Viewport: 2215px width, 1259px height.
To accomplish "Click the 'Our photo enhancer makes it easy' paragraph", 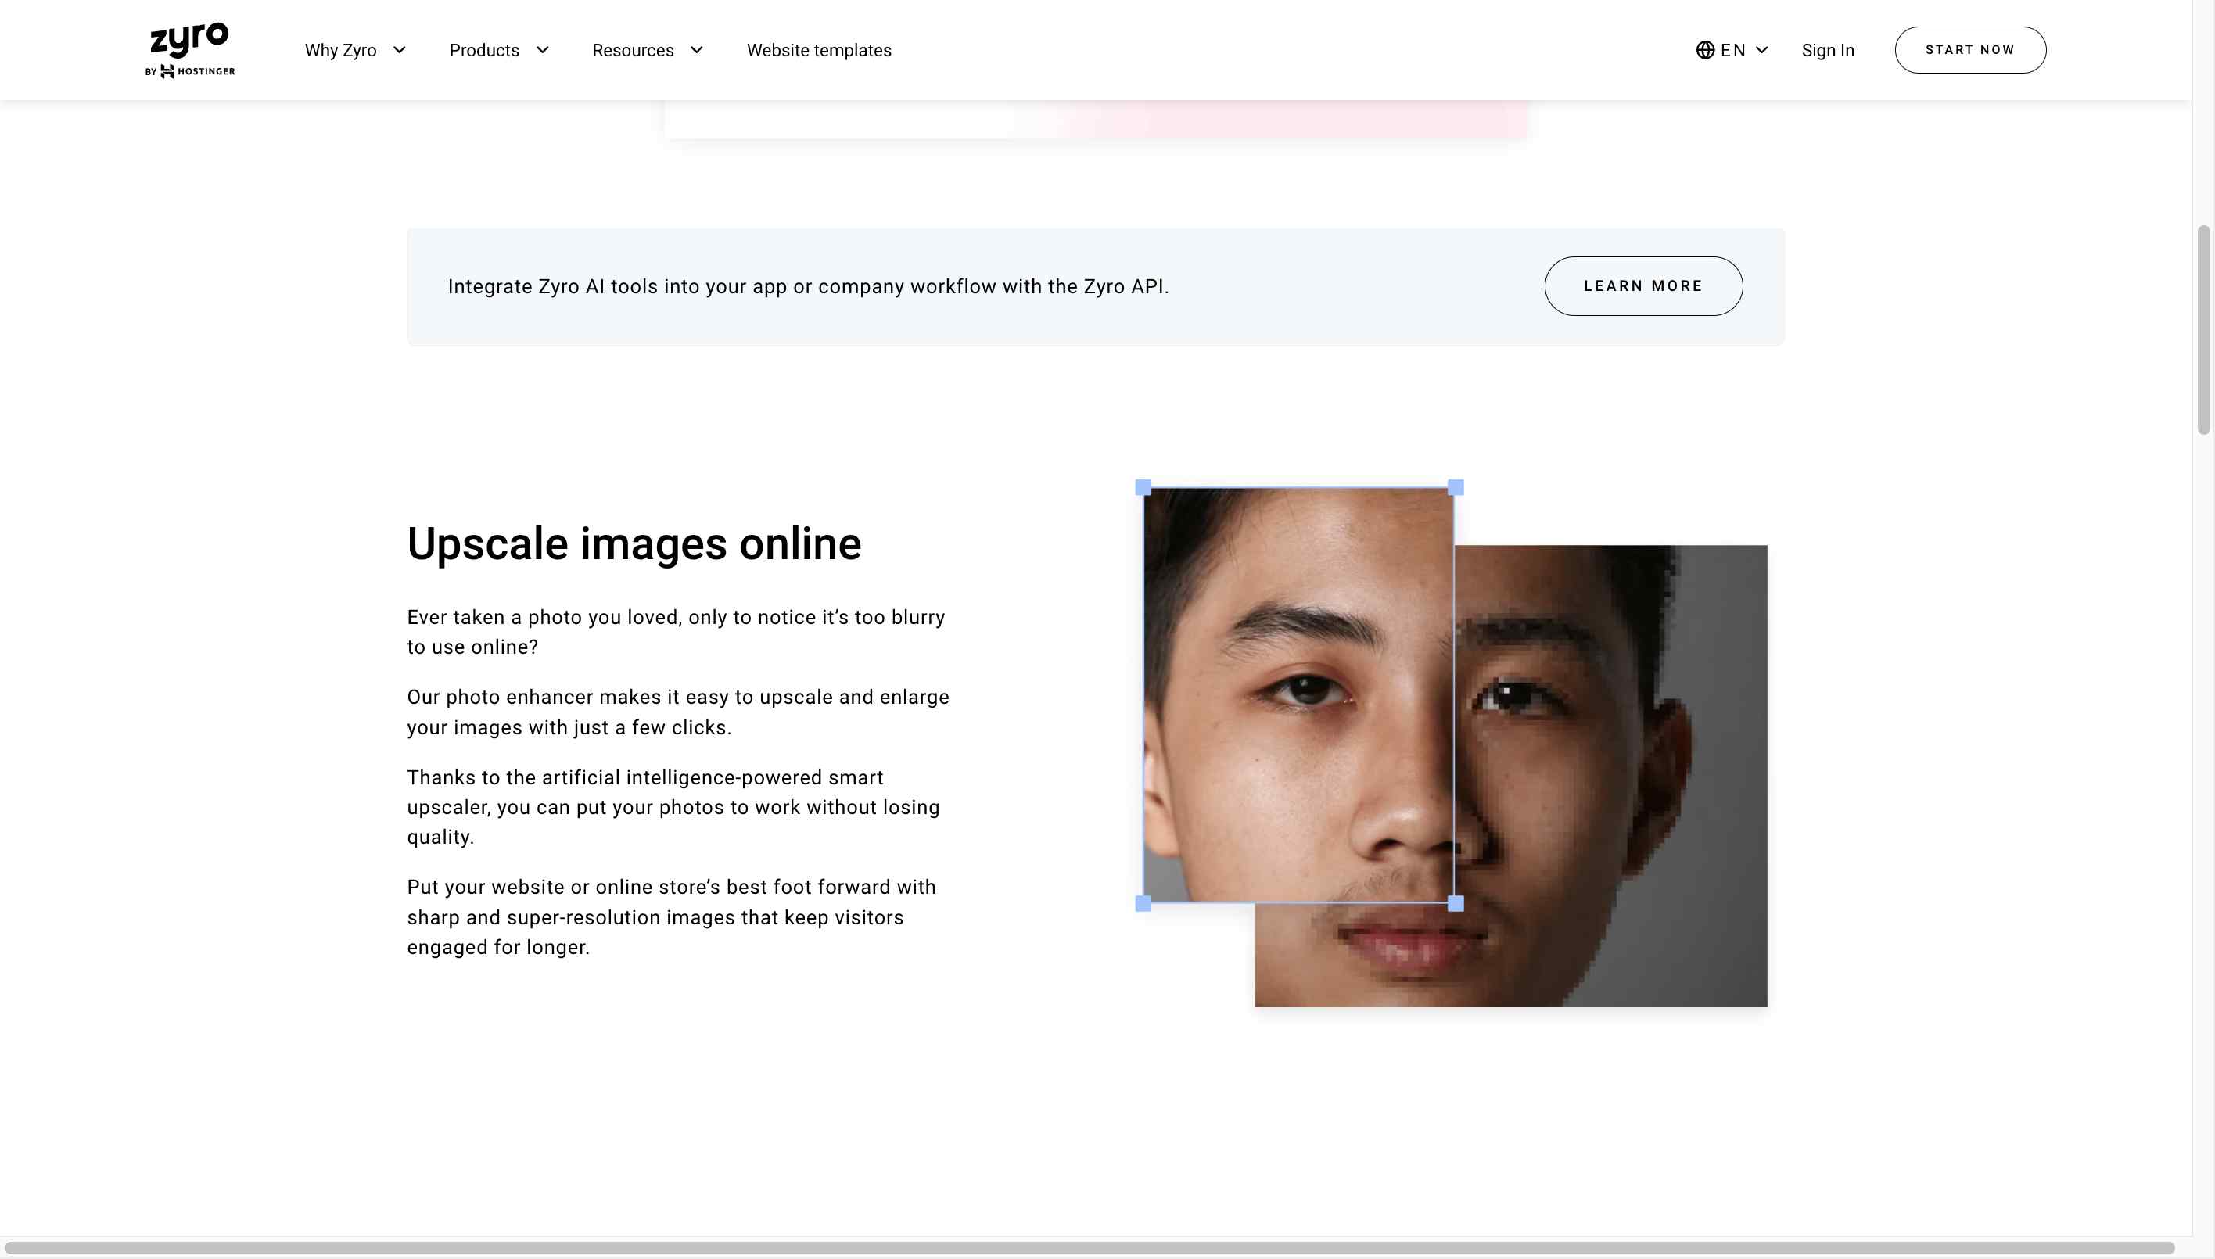I will (678, 712).
